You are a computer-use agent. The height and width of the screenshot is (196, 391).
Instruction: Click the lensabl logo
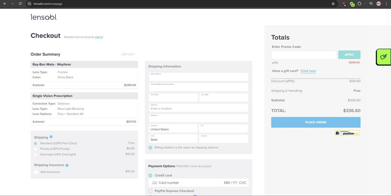pos(44,17)
